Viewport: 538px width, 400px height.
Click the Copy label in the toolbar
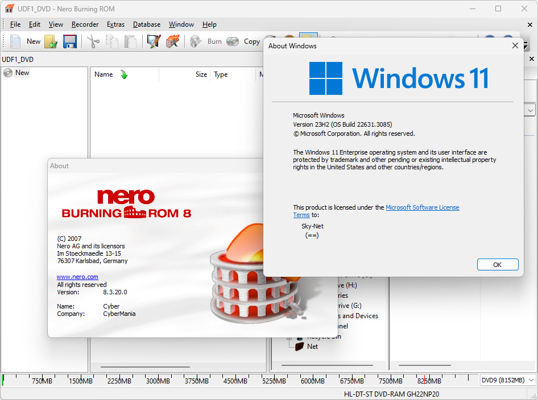click(x=251, y=41)
